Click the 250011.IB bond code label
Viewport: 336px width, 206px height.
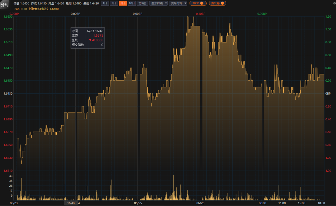tap(20, 9)
